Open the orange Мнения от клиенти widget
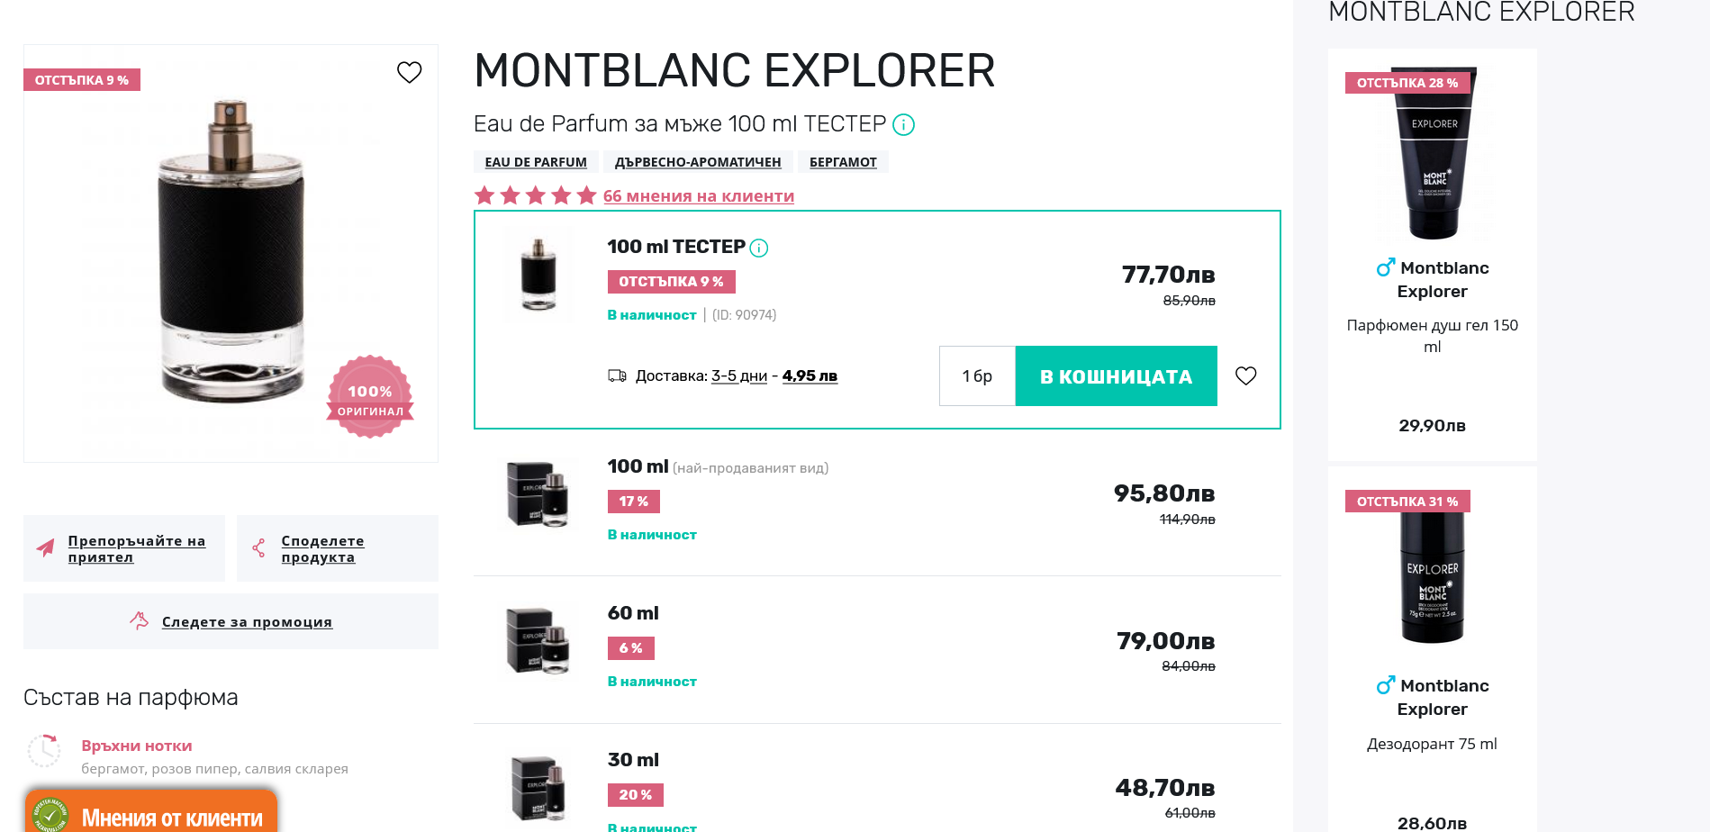This screenshot has height=832, width=1710. 151,815
